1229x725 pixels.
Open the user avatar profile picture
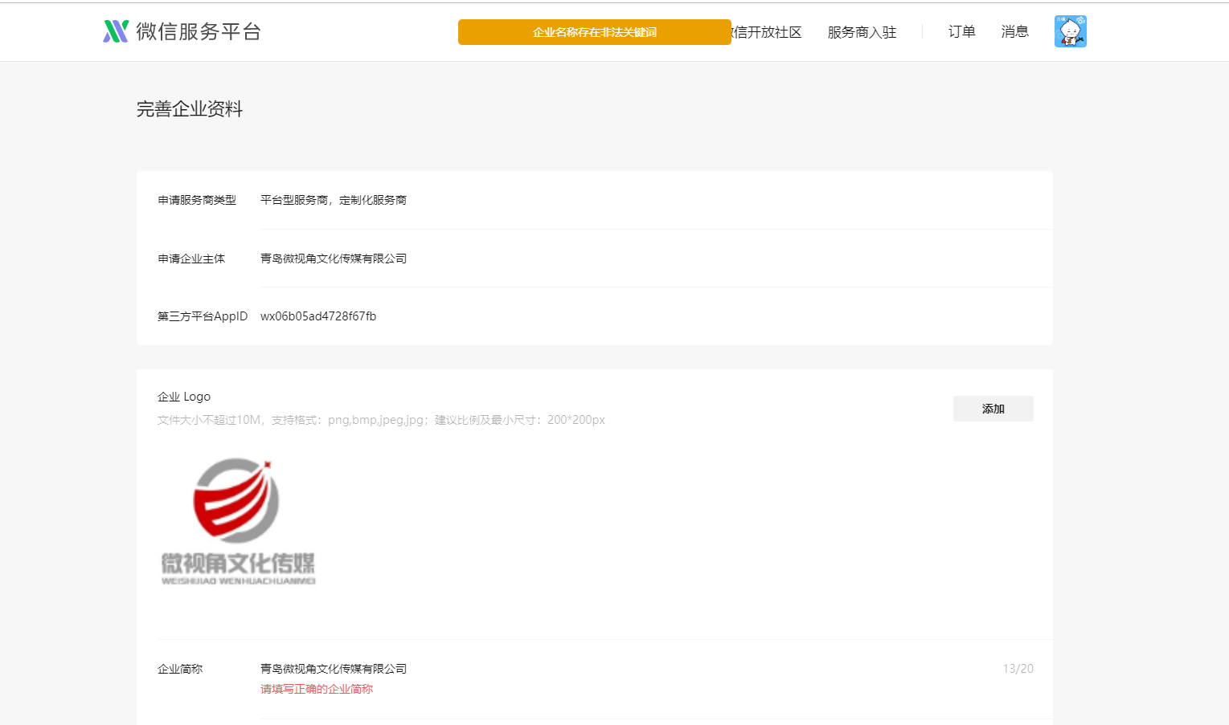1070,31
